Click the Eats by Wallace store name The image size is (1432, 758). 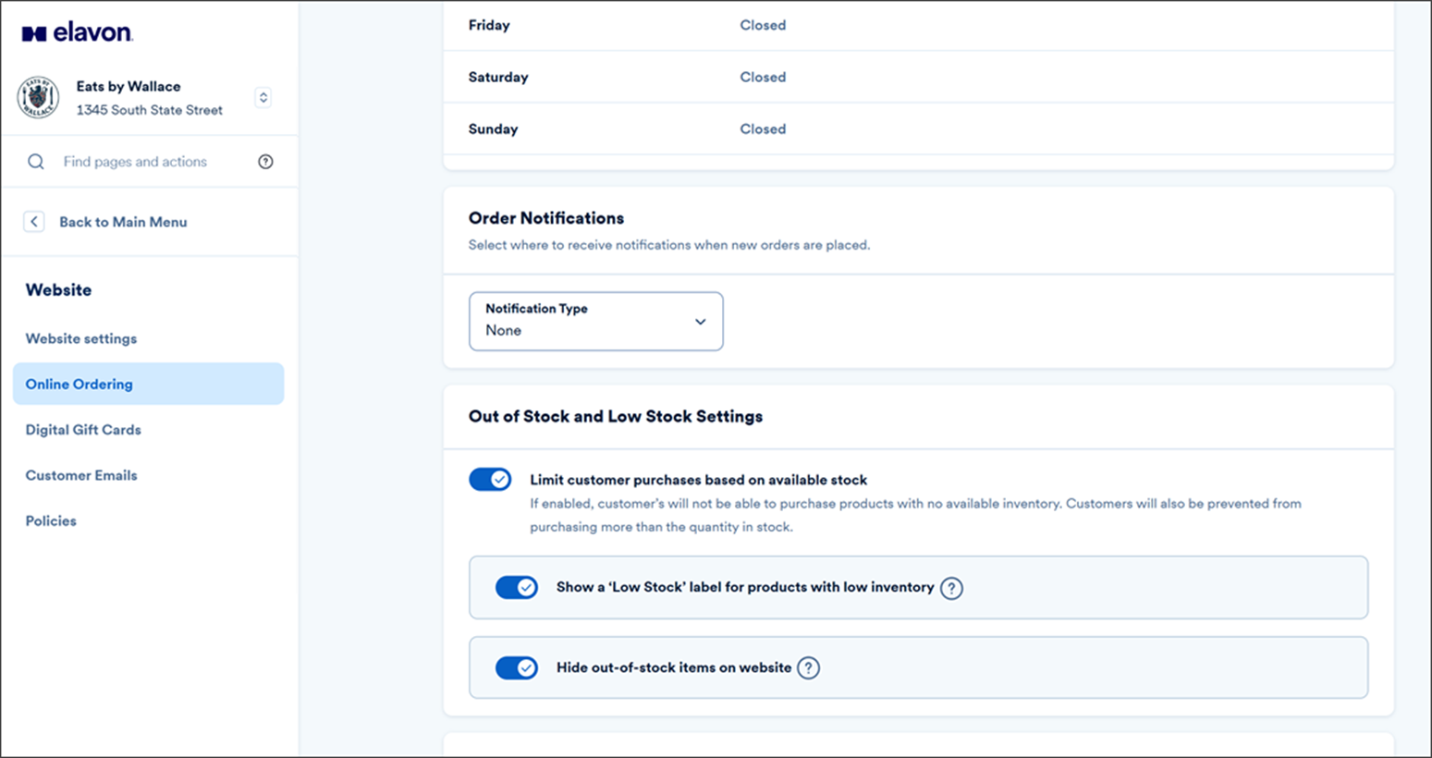coord(129,86)
